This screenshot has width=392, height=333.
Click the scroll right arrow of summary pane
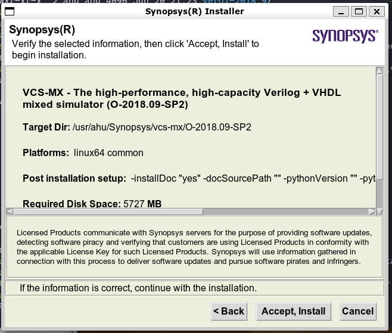372,211
